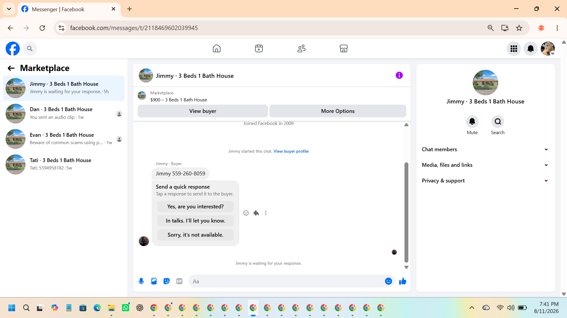Viewport: 567px width, 318px height.
Task: Click the browser zoom magnifier icon
Action: point(490,28)
